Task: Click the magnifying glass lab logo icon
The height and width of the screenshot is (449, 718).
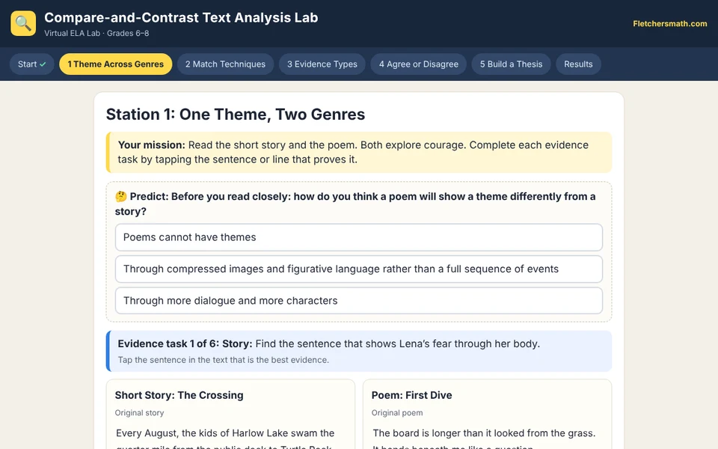Action: click(x=23, y=23)
